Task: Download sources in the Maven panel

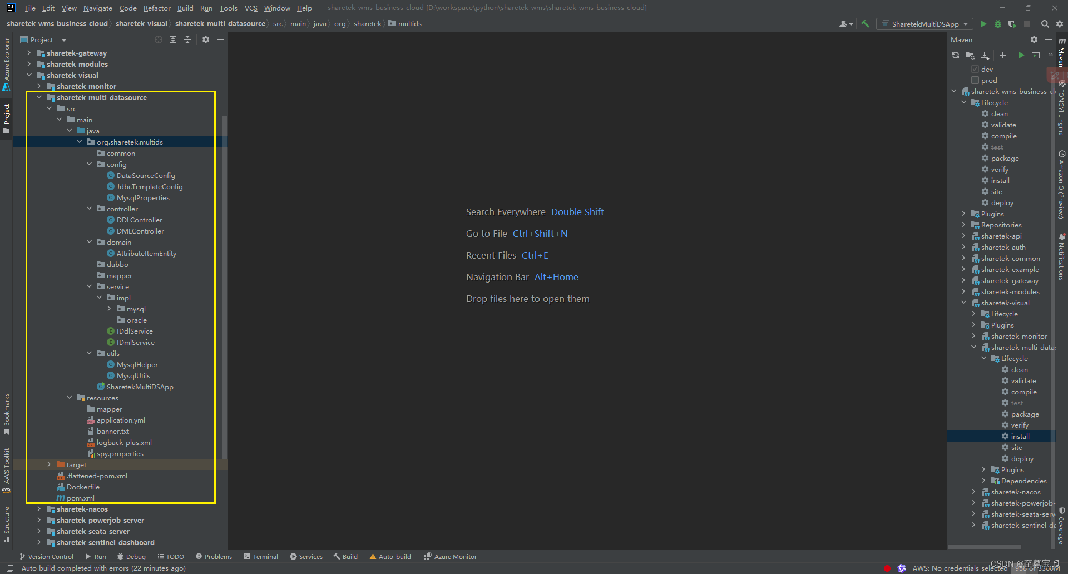Action: pyautogui.click(x=985, y=55)
